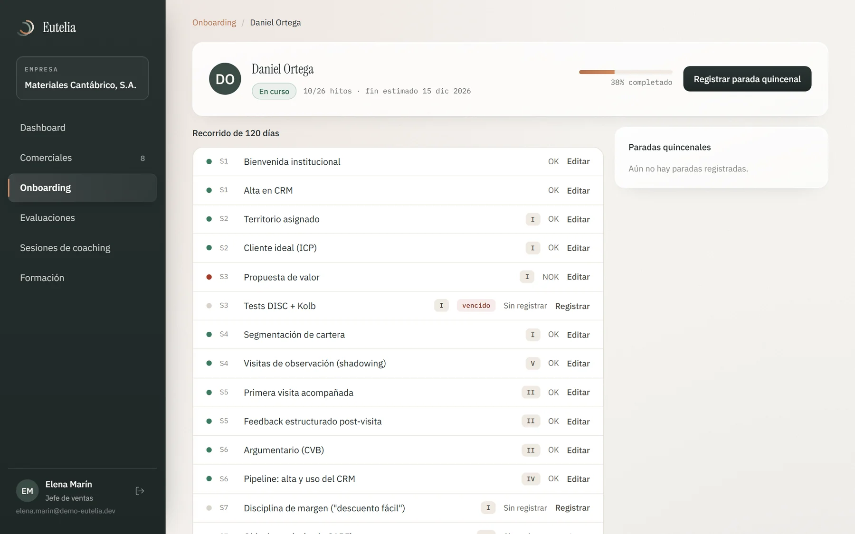The height and width of the screenshot is (534, 855).
Task: Click the En curso status pill
Action: [x=274, y=91]
